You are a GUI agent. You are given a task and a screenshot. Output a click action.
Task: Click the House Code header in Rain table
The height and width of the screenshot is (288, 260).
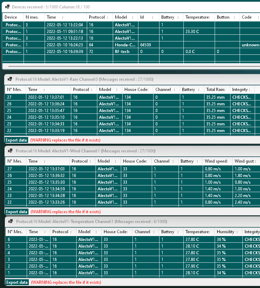click(x=138, y=90)
